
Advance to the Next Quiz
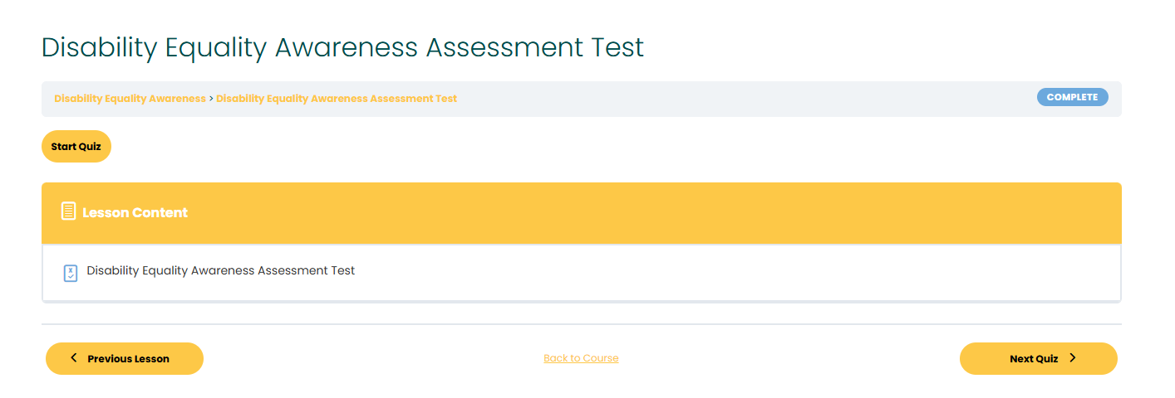(x=1039, y=358)
